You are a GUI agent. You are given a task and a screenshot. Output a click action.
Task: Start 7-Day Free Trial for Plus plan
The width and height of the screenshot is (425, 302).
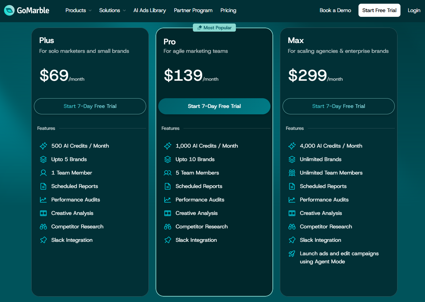(90, 106)
